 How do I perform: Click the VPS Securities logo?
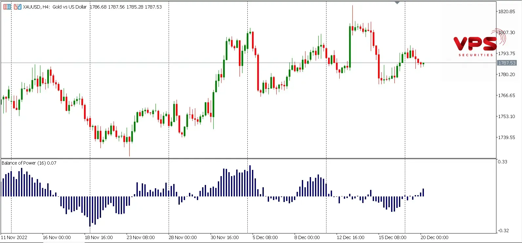coord(476,45)
